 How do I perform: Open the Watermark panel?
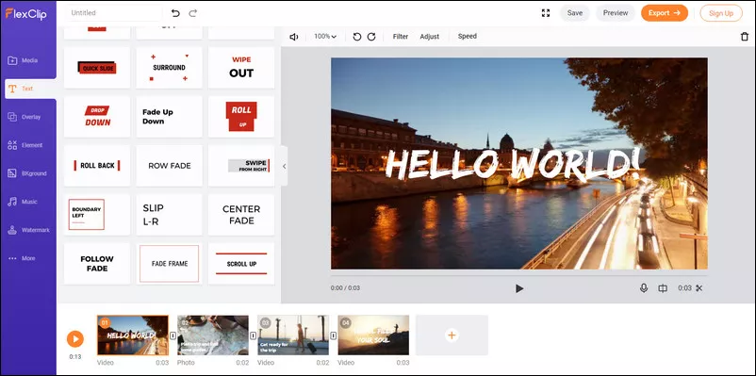coord(28,230)
